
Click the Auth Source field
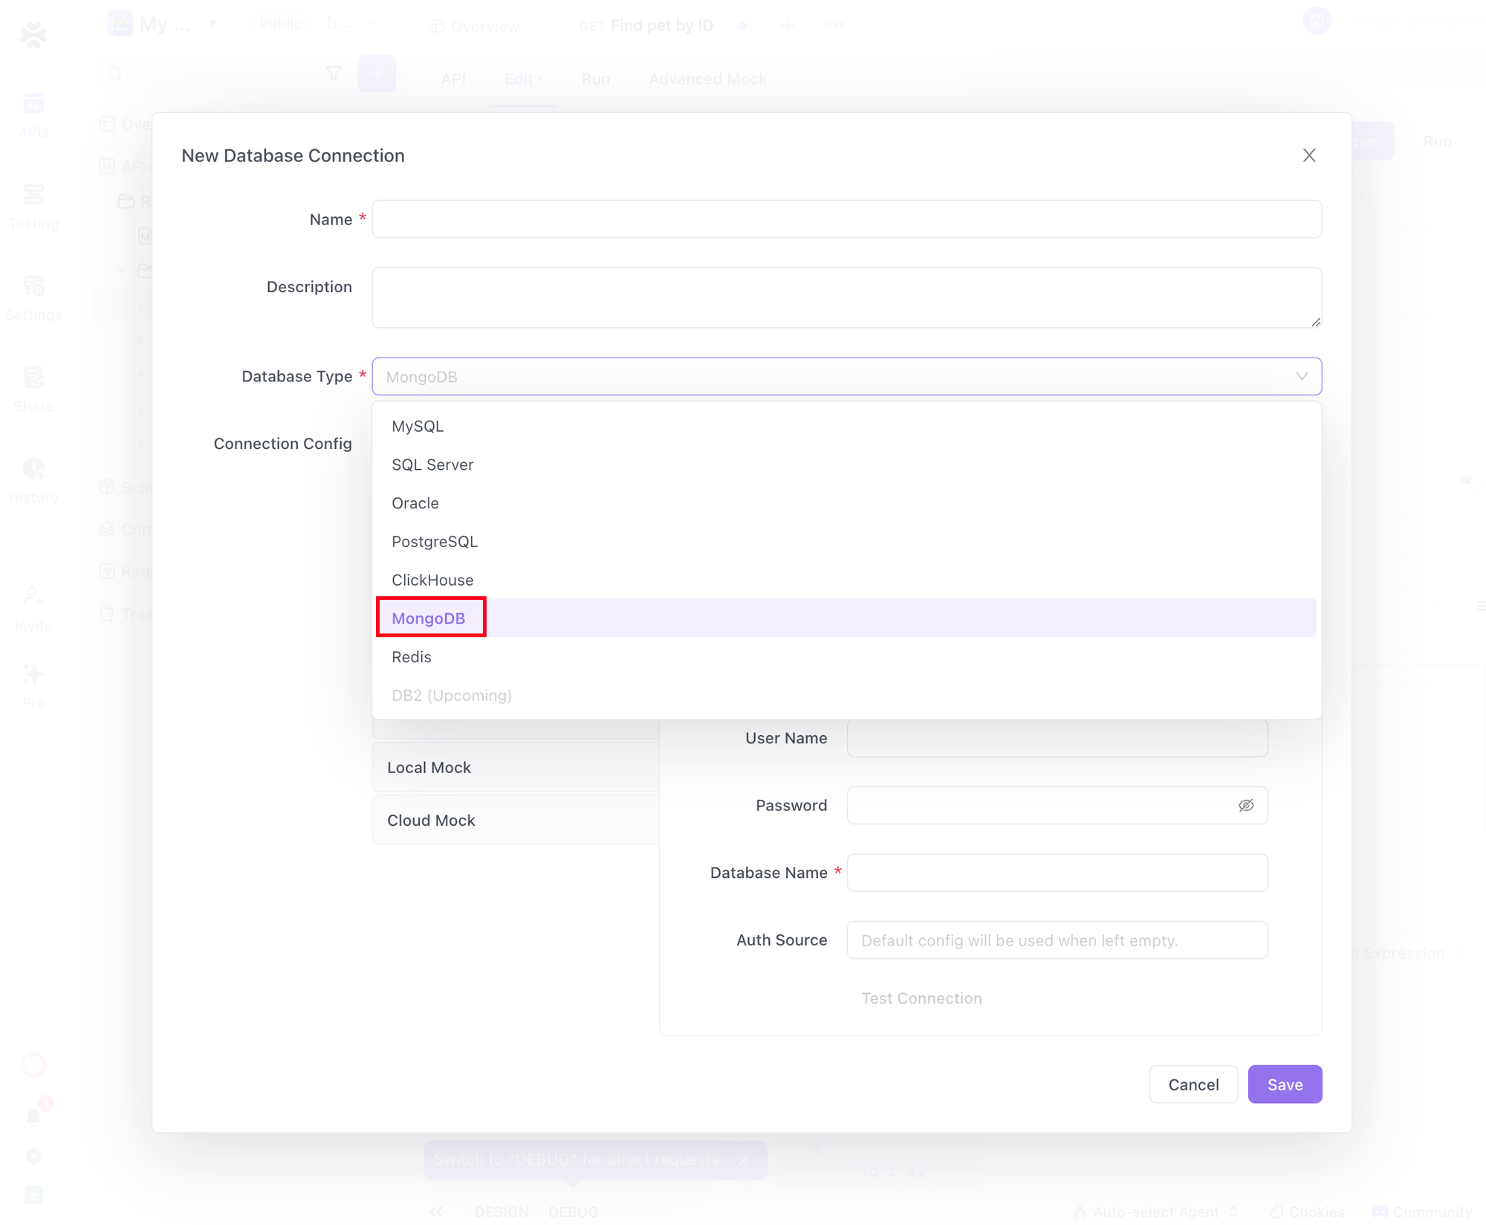1057,940
